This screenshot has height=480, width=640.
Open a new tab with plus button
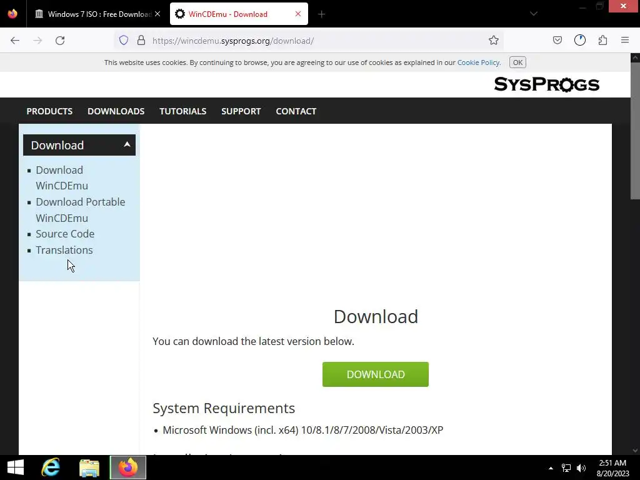pos(321,14)
